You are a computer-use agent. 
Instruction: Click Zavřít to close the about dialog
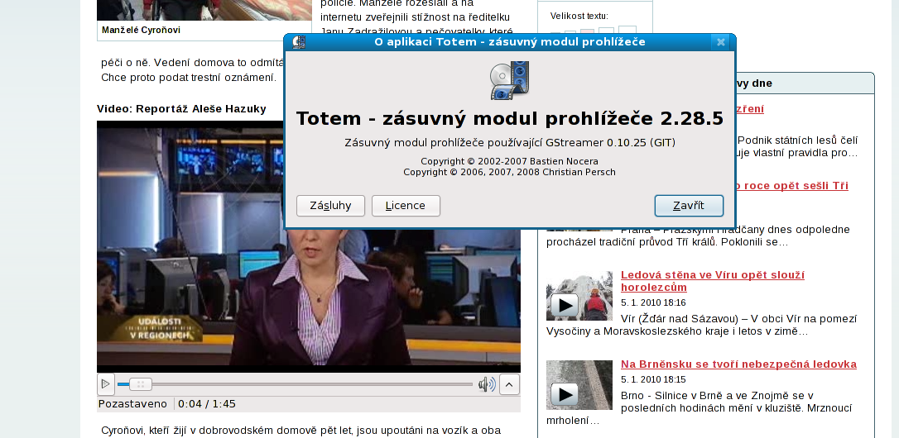click(x=689, y=206)
